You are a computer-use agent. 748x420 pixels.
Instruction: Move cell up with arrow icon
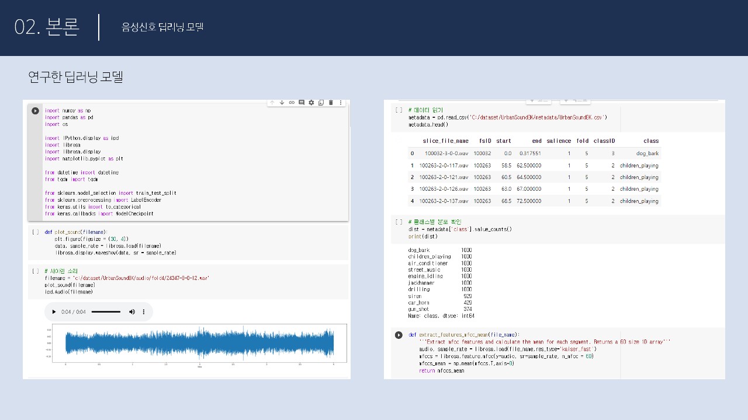pyautogui.click(x=272, y=103)
